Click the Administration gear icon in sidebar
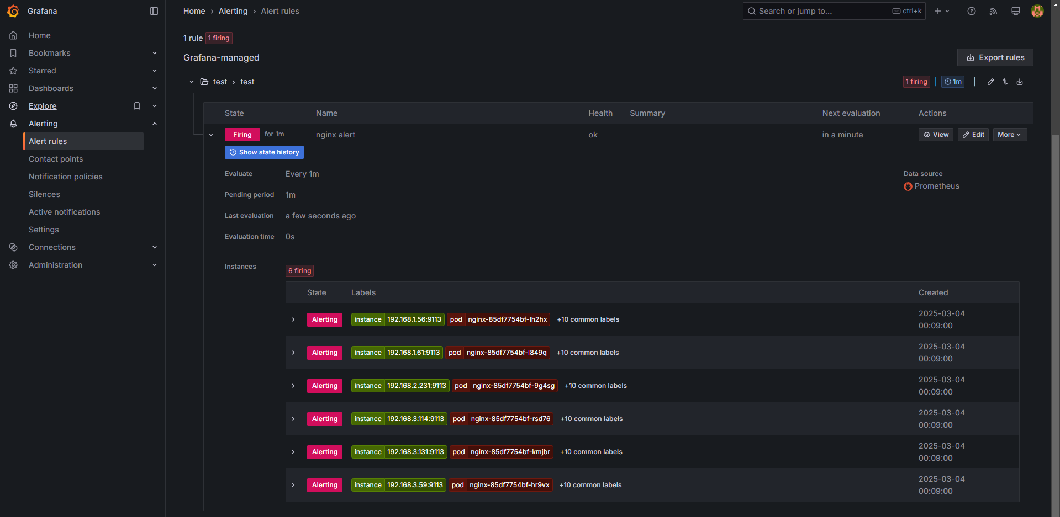The image size is (1060, 517). (13, 265)
